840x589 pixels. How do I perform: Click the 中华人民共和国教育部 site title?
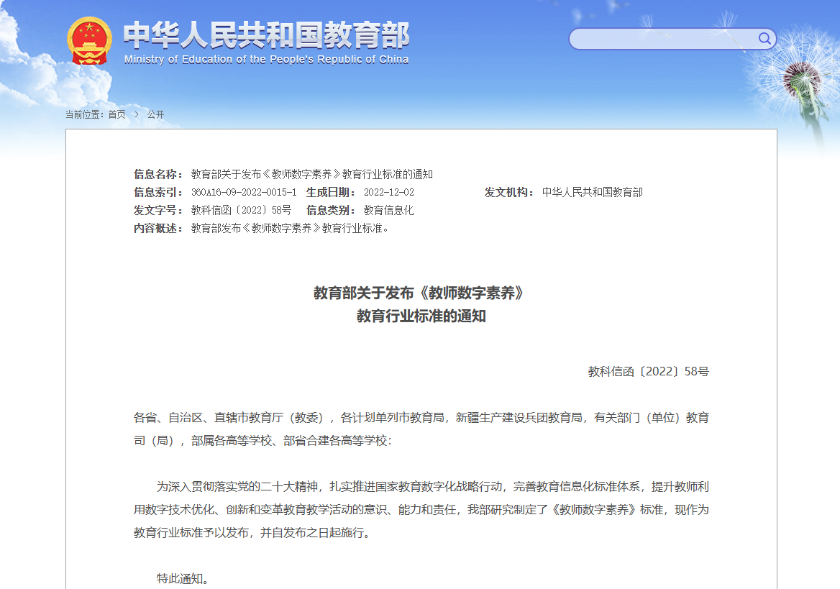click(x=266, y=35)
